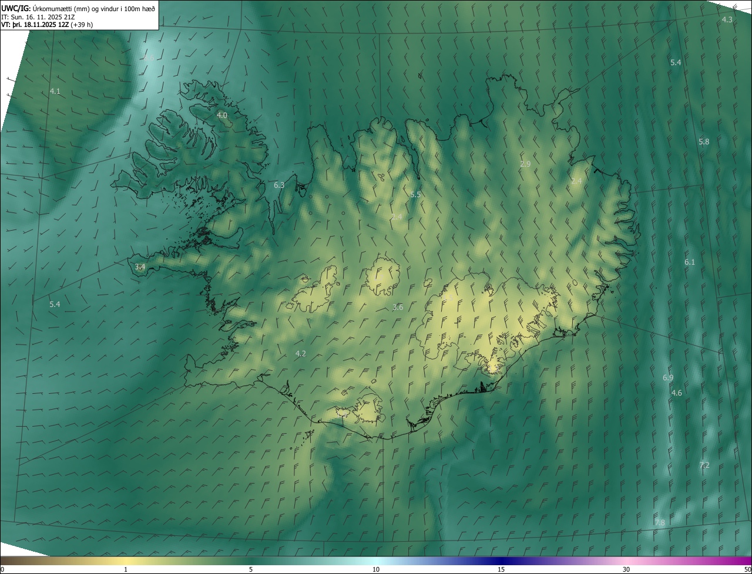Viewport: 752px width, 574px height.
Task: Click the title 'UWC/IG: Úrkomumætti (mm) og vindur'
Action: pyautogui.click(x=78, y=8)
